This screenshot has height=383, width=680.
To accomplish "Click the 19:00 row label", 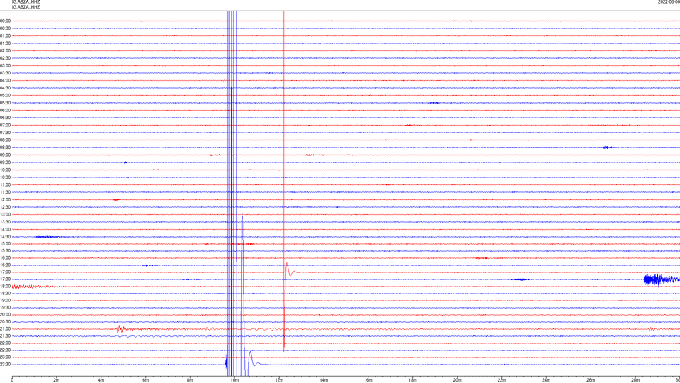I will [5, 301].
